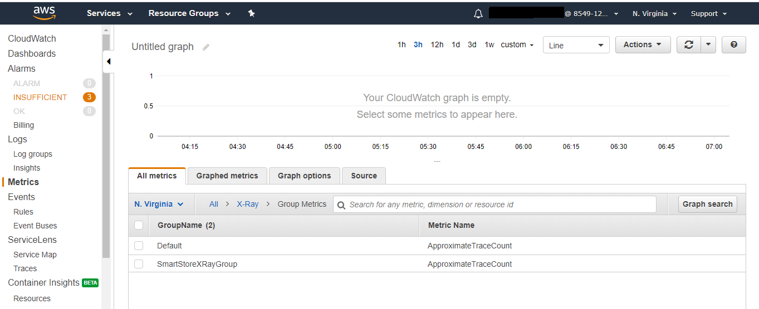Toggle the select-all GroupName checkbox
This screenshot has width=759, height=309.
coord(139,225)
